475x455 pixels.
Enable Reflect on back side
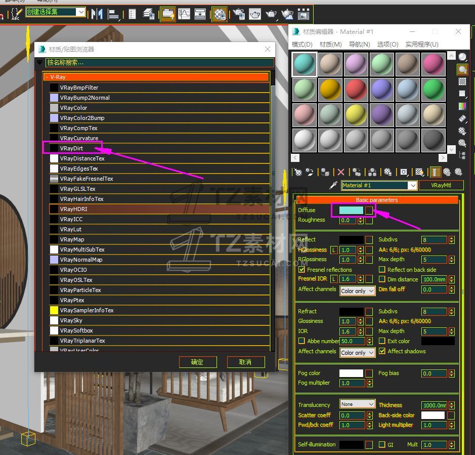click(x=382, y=270)
